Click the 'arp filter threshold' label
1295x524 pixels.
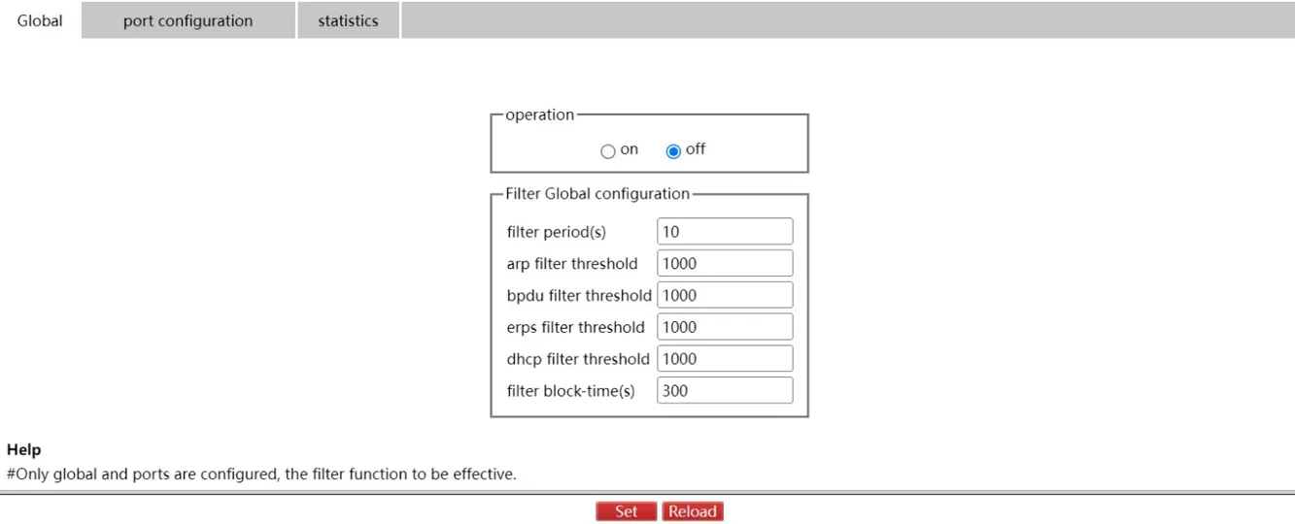pyautogui.click(x=572, y=264)
